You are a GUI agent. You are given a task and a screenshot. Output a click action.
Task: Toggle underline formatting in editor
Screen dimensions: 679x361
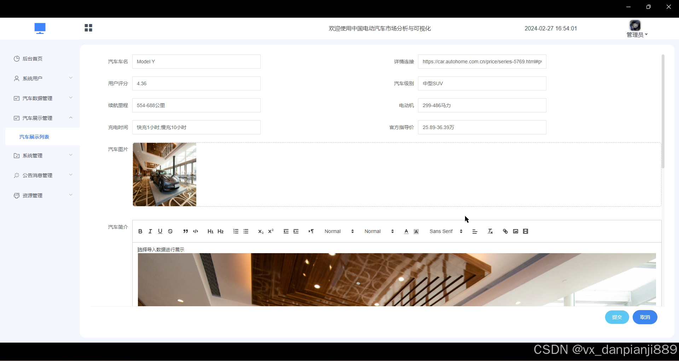point(160,231)
